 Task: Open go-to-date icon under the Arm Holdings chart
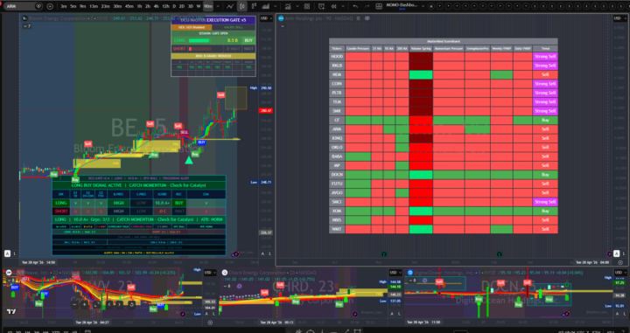(x=620, y=262)
